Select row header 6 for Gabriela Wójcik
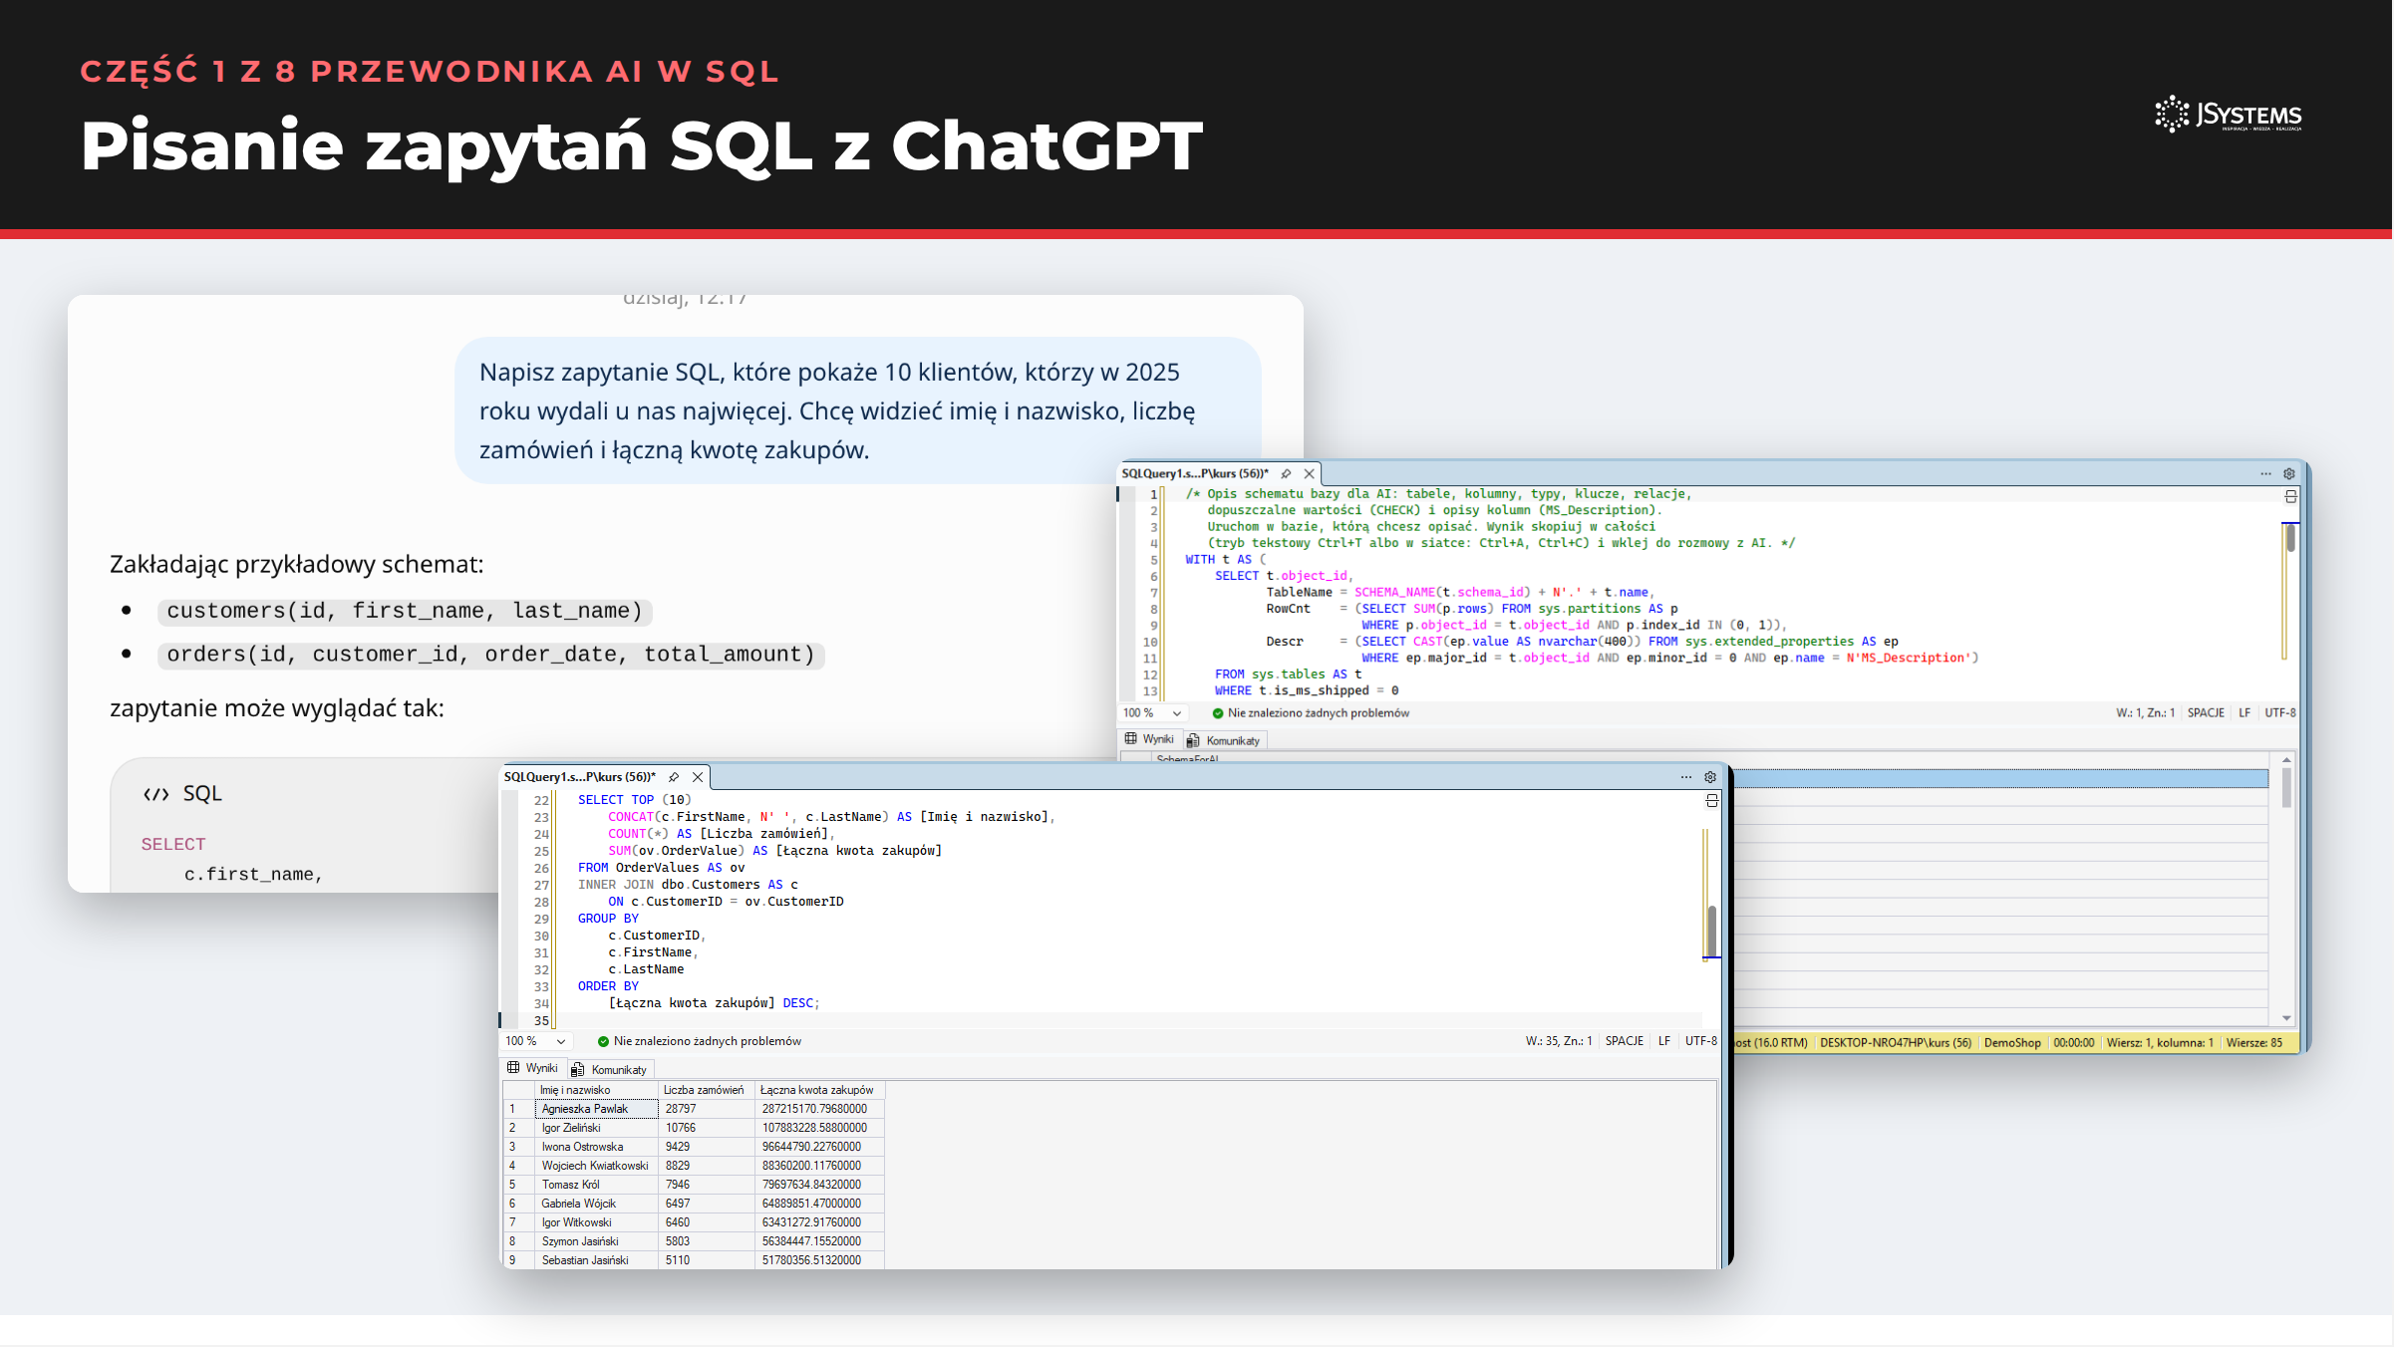 pyautogui.click(x=517, y=1204)
